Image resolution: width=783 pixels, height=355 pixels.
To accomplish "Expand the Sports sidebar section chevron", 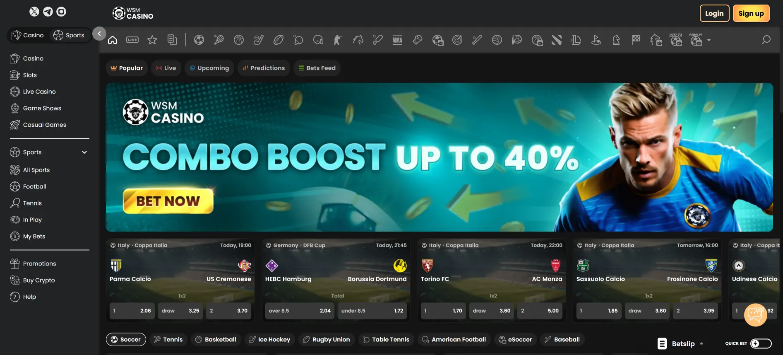I will tap(84, 152).
